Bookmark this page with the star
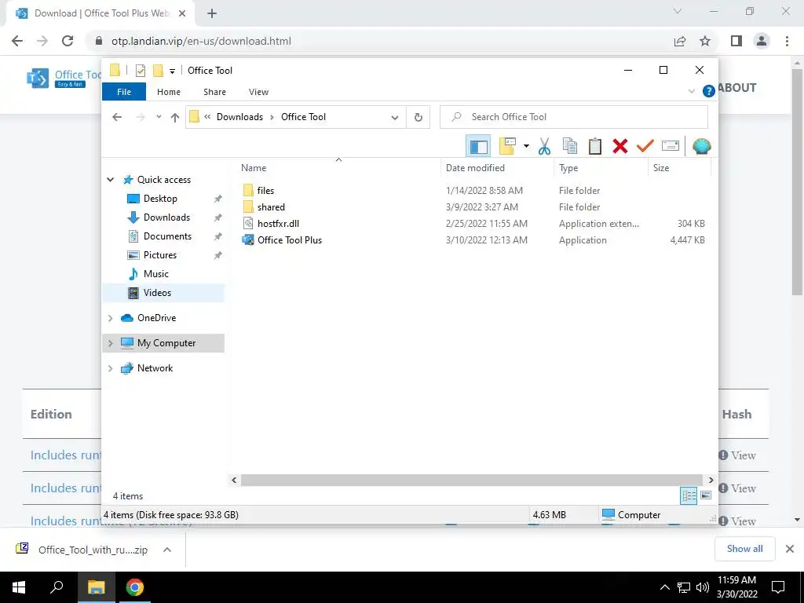804x603 pixels. [705, 41]
